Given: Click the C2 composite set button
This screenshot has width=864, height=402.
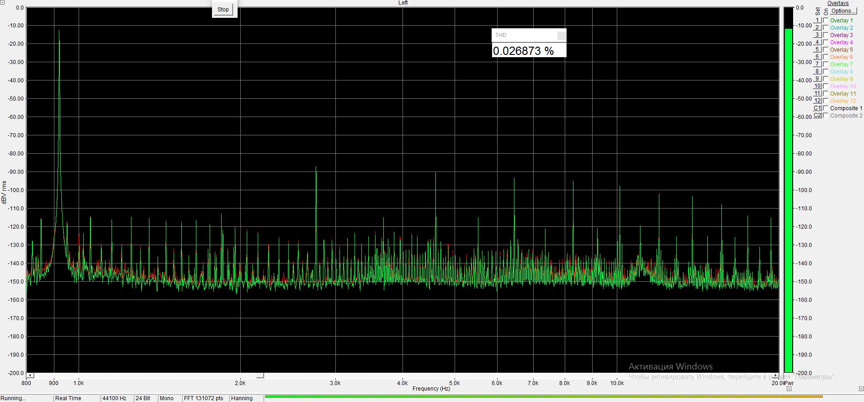Looking at the screenshot, I should coord(817,115).
